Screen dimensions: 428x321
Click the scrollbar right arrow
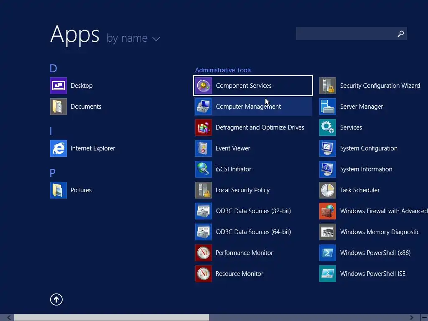pyautogui.click(x=412, y=318)
